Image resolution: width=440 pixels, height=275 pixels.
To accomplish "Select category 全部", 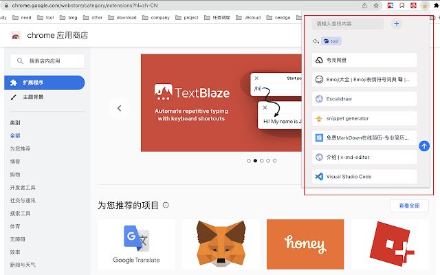I will (x=15, y=136).
